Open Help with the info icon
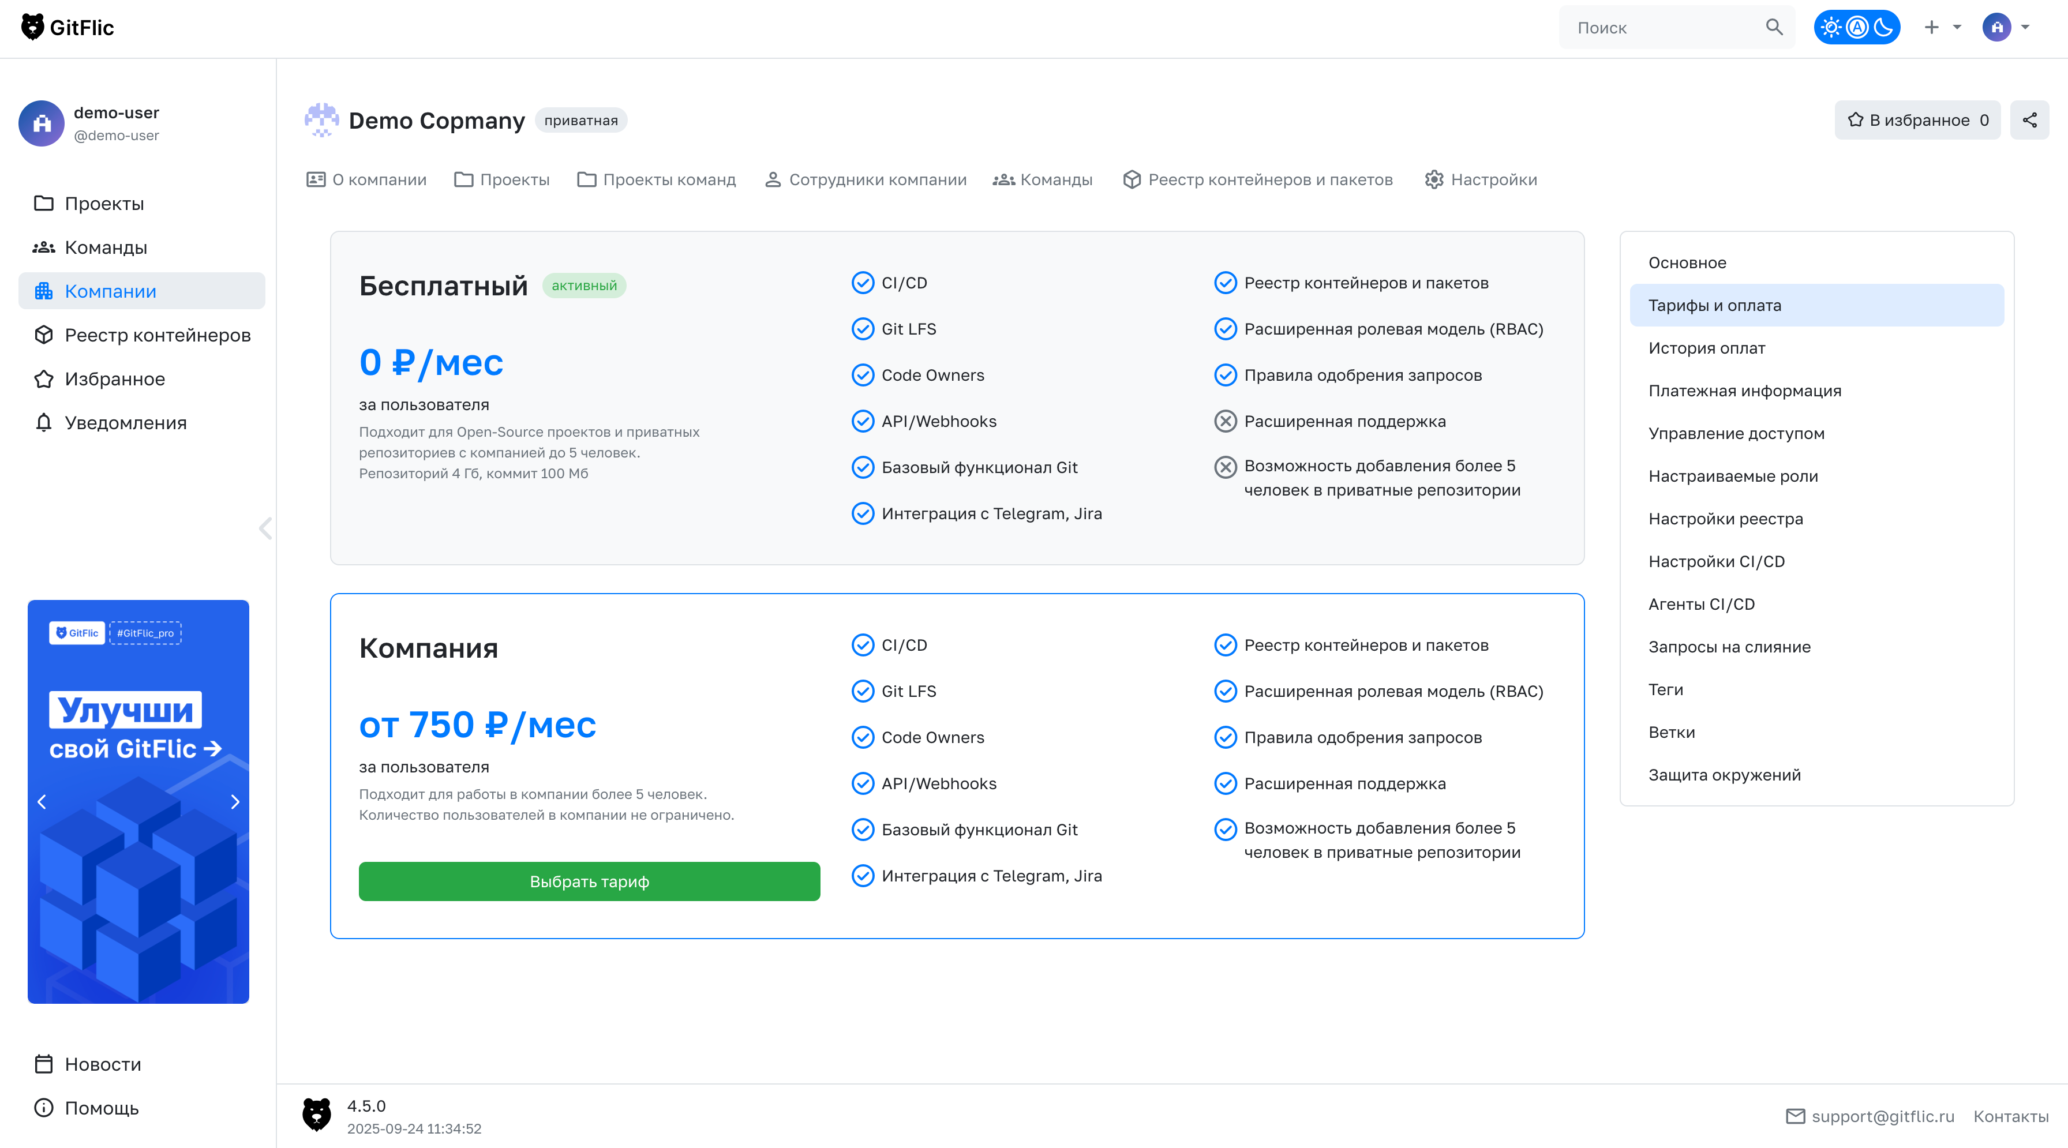 tap(44, 1108)
